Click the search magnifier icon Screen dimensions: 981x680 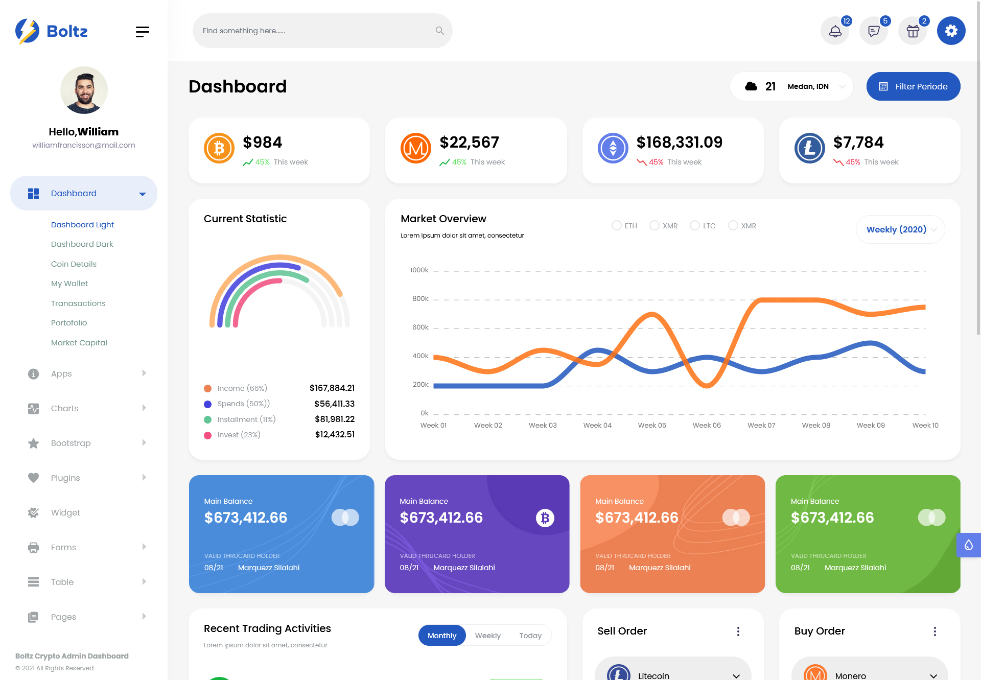(439, 31)
